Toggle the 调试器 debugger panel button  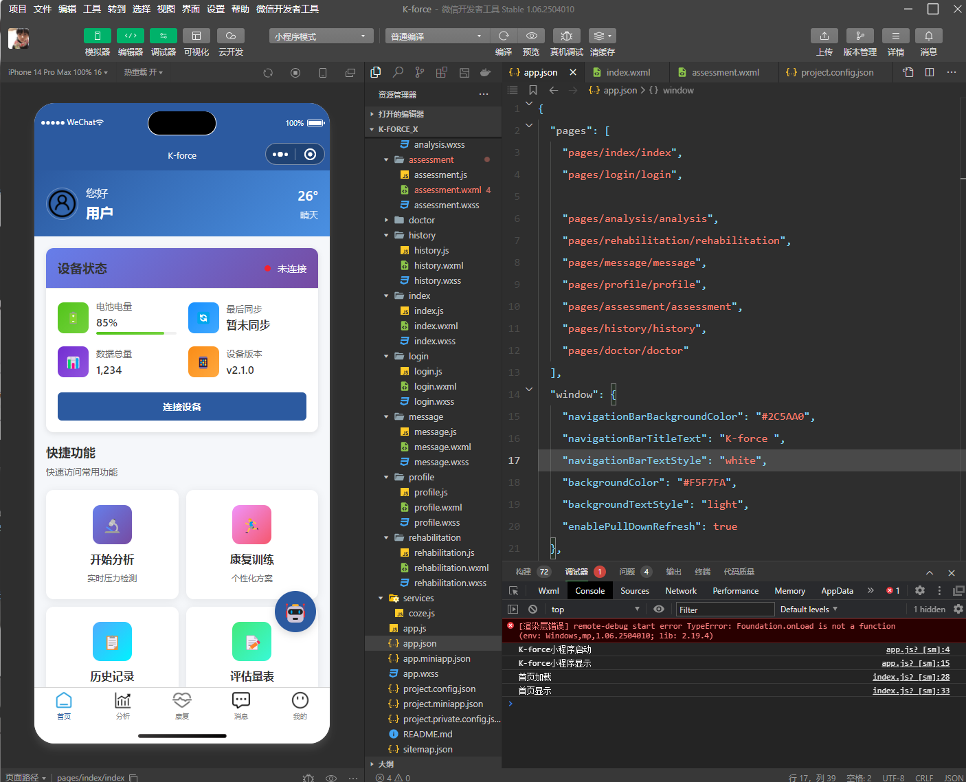164,36
